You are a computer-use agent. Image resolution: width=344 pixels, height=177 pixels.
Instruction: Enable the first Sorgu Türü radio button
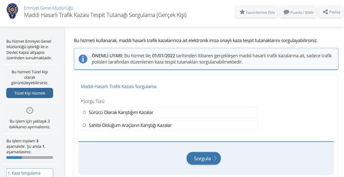pos(84,112)
